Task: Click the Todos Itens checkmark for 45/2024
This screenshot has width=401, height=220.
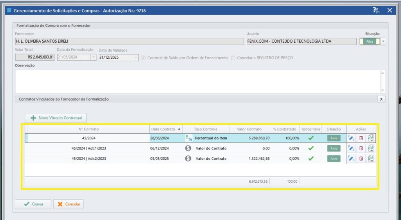Action: (x=311, y=138)
